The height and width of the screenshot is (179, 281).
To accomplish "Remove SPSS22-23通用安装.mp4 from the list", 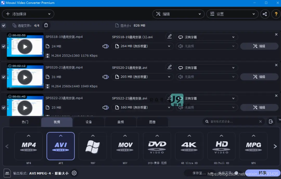I will point(276,96).
